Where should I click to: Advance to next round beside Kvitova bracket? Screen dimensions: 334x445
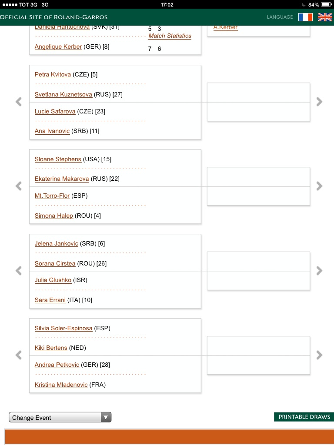pos(320,102)
